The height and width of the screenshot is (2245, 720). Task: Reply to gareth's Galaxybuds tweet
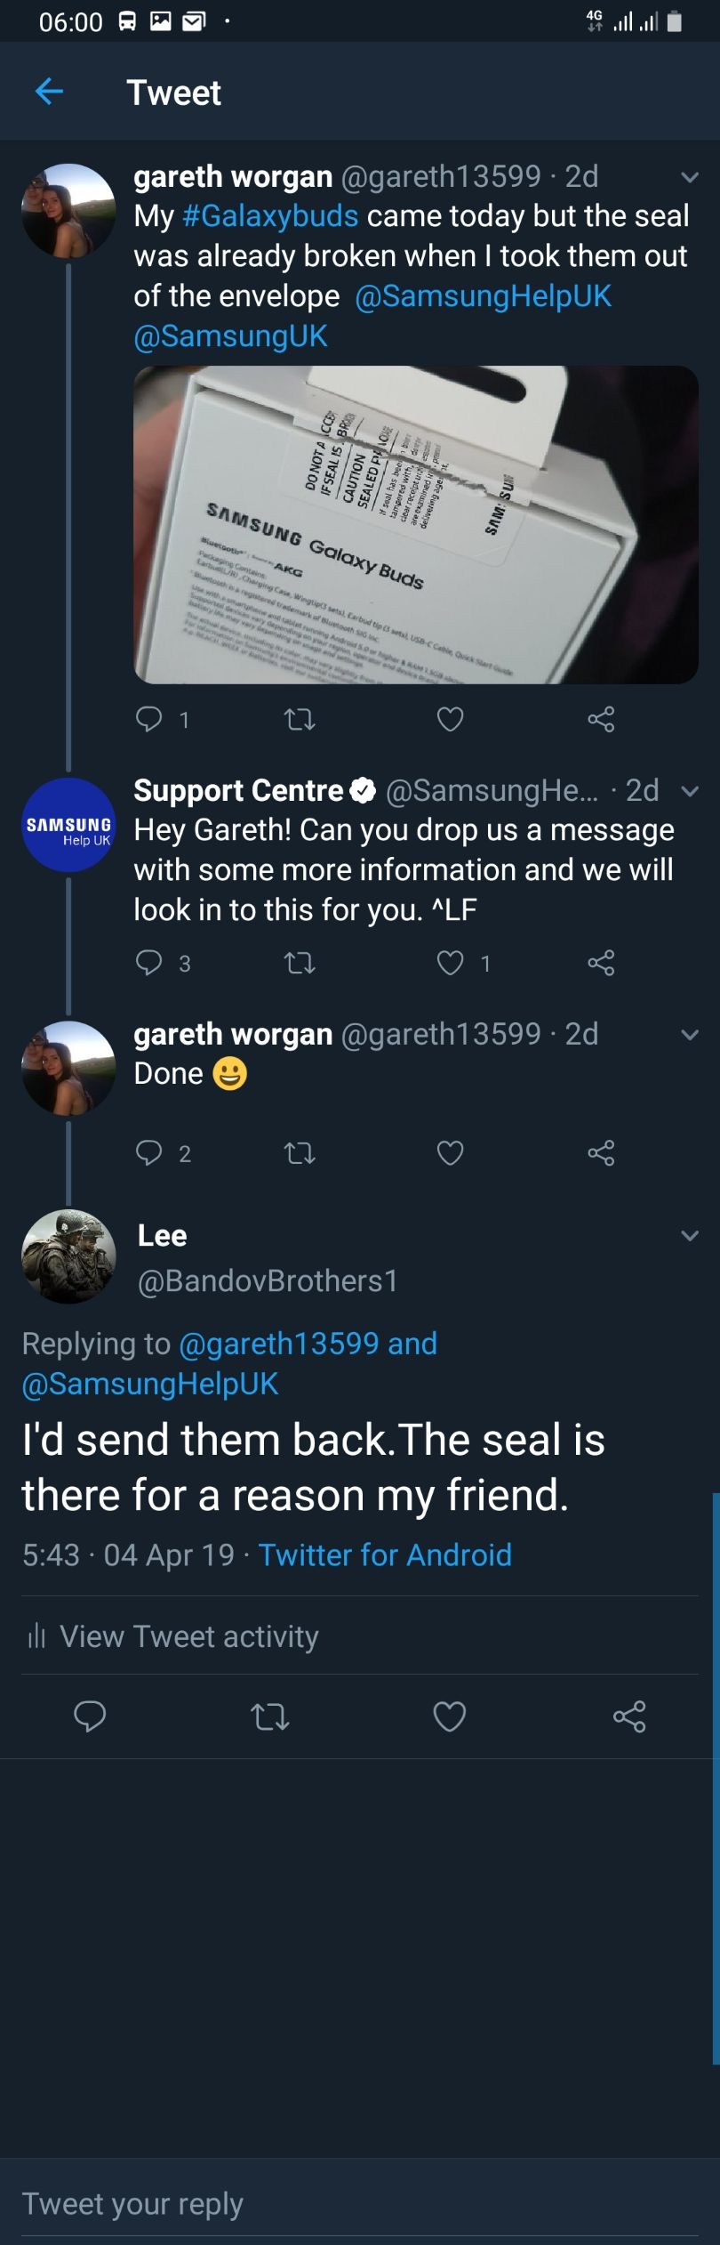pos(148,718)
